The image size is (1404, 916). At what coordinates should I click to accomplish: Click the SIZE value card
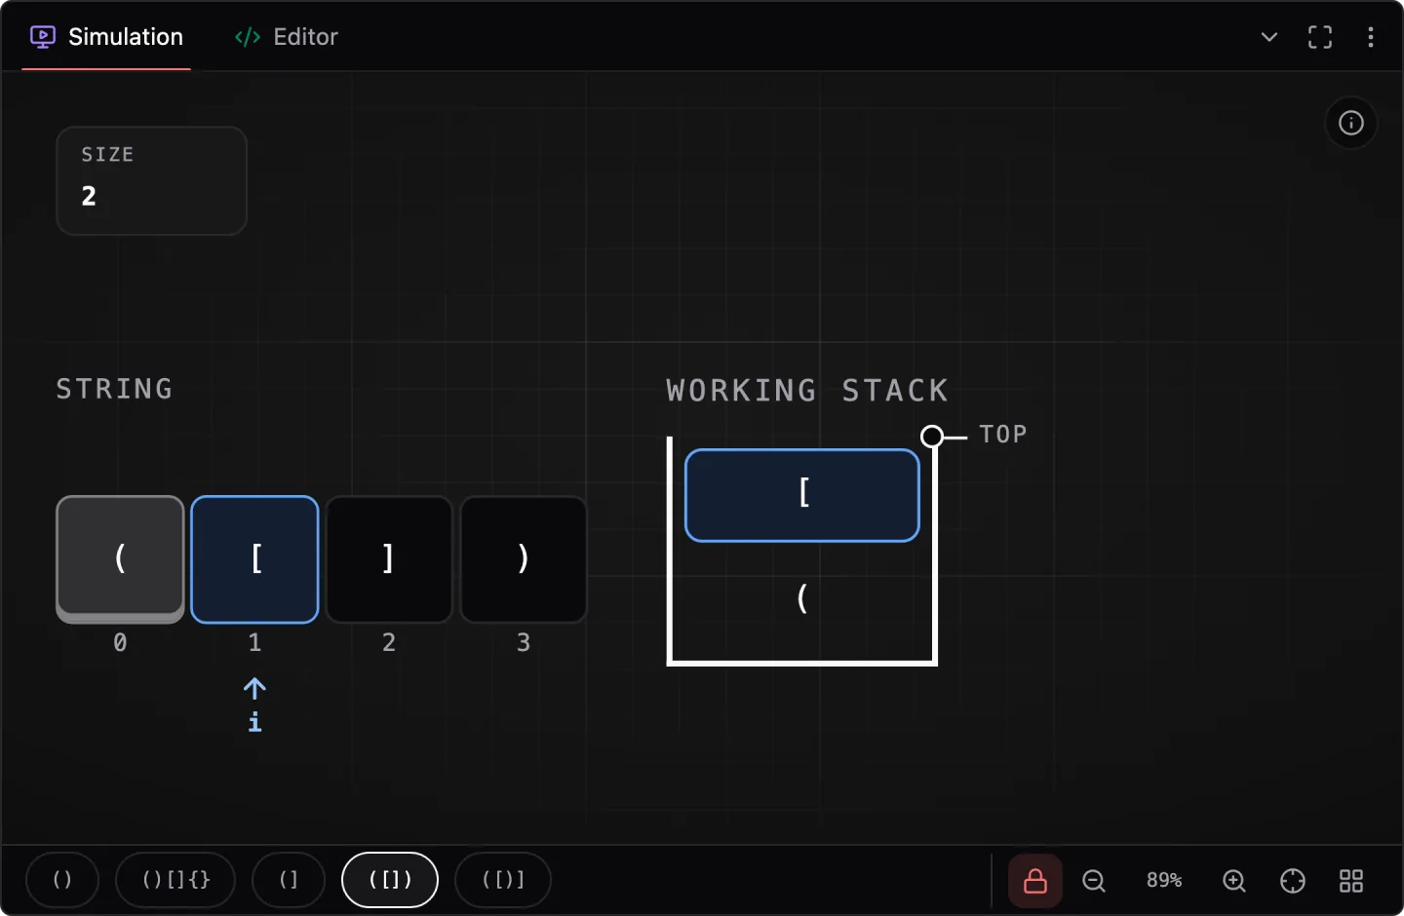152,180
